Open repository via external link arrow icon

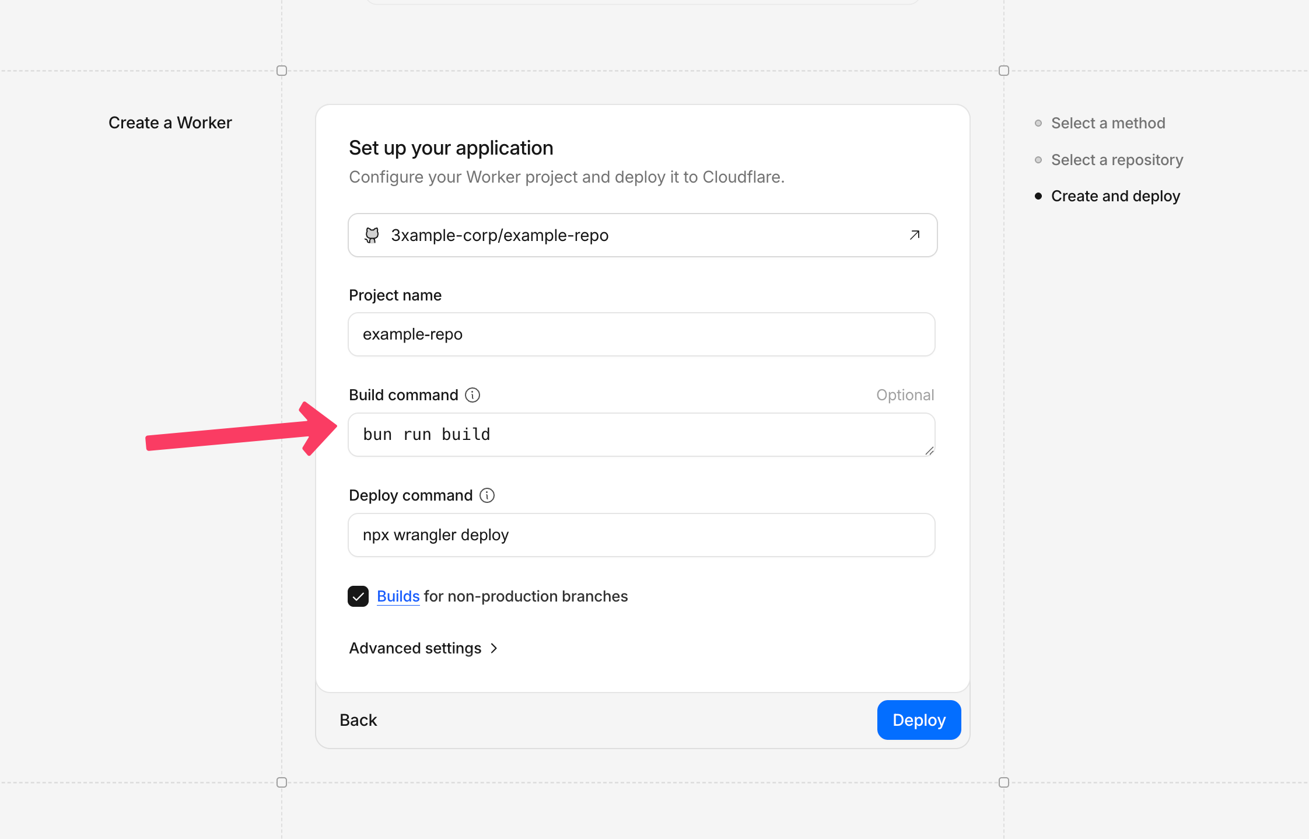915,235
